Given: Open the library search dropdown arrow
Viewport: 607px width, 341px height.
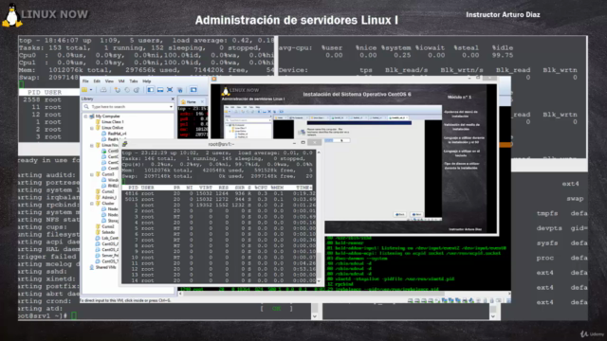Looking at the screenshot, I should (x=171, y=107).
